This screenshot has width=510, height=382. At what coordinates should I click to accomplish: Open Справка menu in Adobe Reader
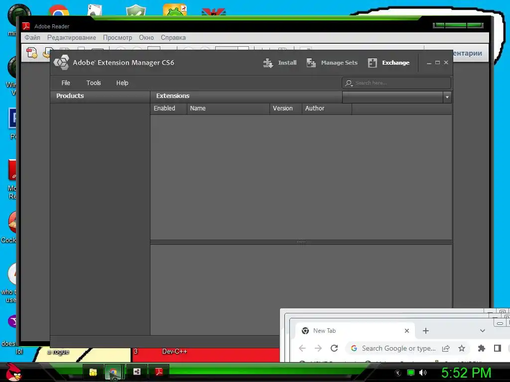pos(173,37)
